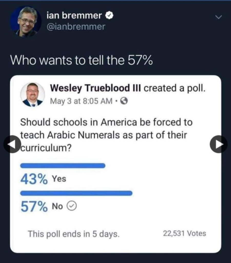
Task: Click the tweet text "Who wants to tell the 57%"
Action: [81, 61]
